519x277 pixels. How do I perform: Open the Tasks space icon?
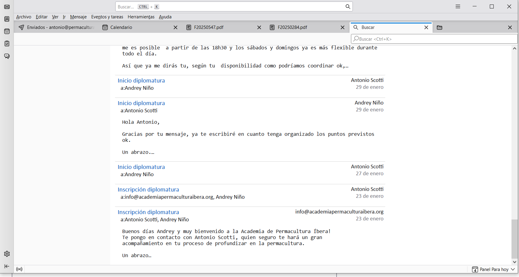point(7,44)
